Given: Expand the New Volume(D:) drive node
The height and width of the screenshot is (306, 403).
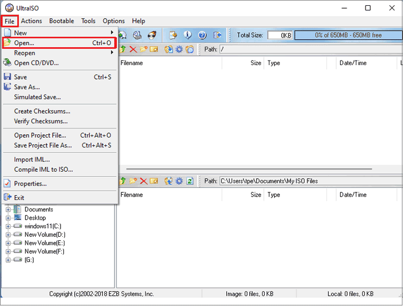Looking at the screenshot, I should (8, 235).
